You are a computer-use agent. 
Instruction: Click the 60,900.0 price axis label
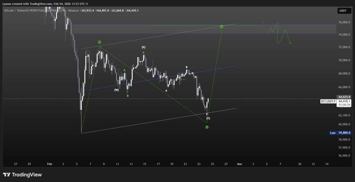[x=345, y=124]
